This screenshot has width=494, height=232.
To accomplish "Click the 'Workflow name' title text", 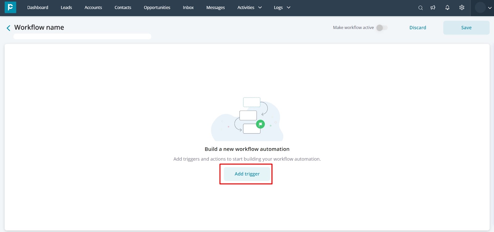I will pyautogui.click(x=39, y=27).
